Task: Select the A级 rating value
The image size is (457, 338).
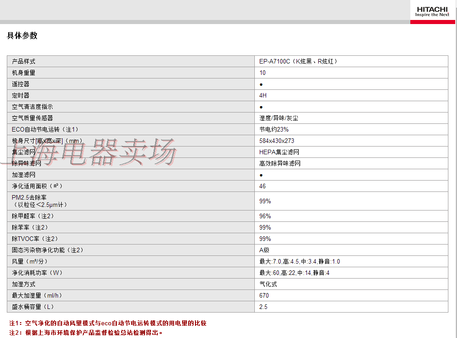Action: (x=264, y=250)
